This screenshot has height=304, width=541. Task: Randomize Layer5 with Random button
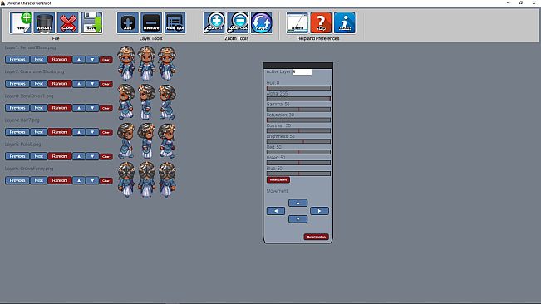[60, 156]
